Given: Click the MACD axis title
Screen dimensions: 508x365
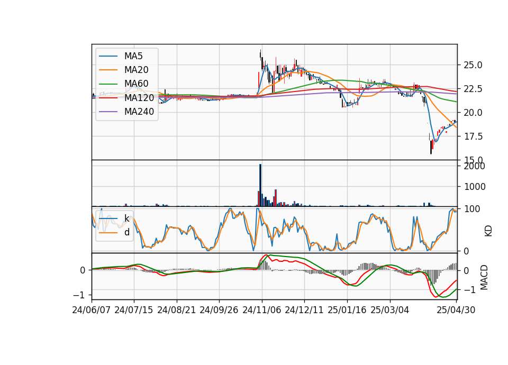Looking at the screenshot, I should pos(484,277).
